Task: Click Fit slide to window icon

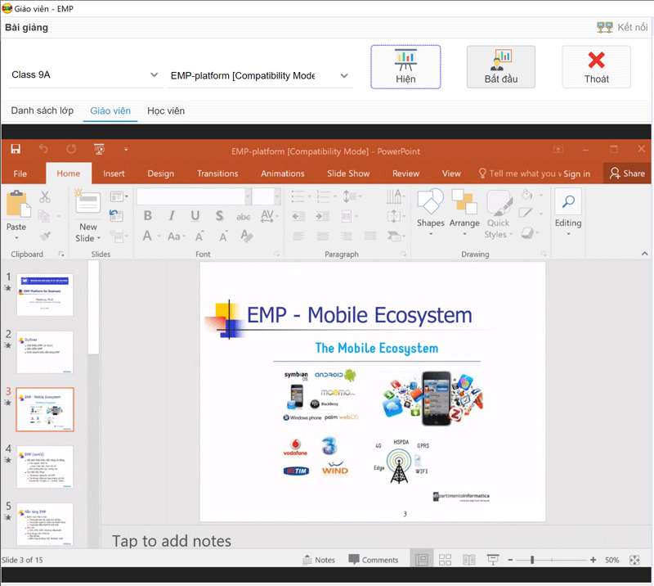Action: [634, 560]
